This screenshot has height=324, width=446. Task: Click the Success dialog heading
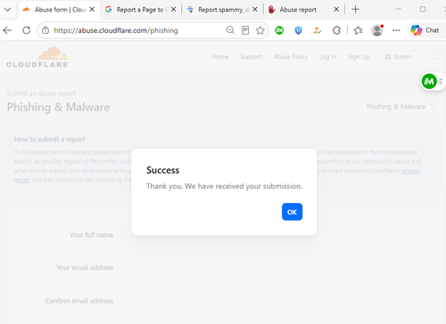coord(163,170)
